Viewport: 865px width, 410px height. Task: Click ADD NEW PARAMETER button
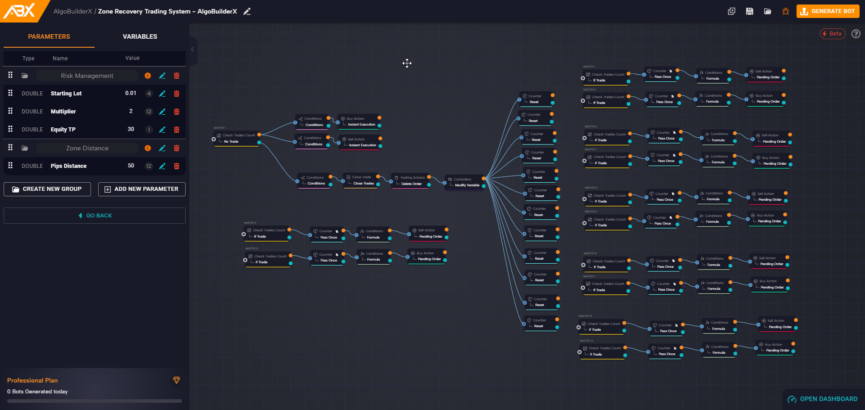(x=142, y=189)
